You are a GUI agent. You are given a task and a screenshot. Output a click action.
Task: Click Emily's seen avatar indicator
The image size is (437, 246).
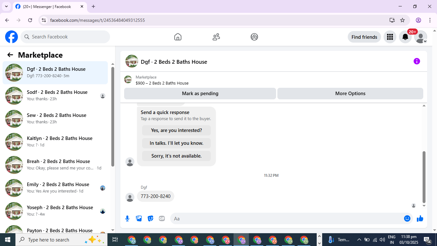coord(103,188)
